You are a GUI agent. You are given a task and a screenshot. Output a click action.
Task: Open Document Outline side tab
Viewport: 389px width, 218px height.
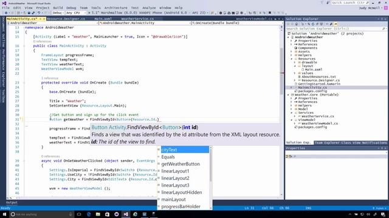tap(4, 32)
